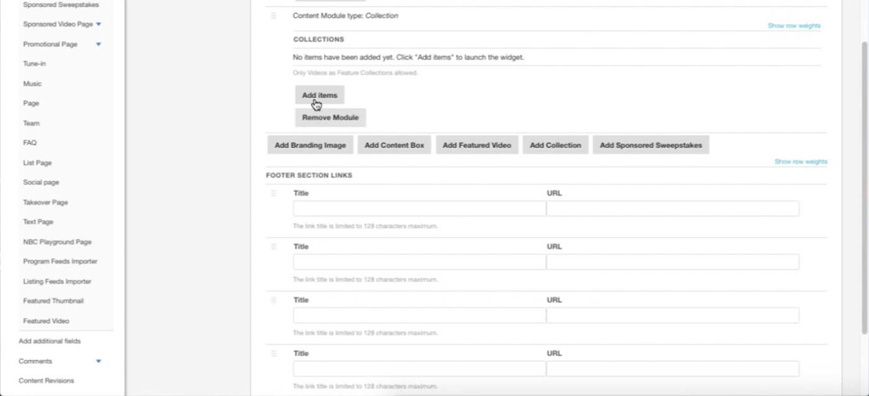This screenshot has width=869, height=396.
Task: Open Featured Thumbnail in the sidebar
Action: 53,301
